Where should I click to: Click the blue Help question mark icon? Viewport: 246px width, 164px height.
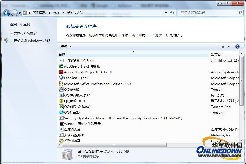[x=238, y=47]
